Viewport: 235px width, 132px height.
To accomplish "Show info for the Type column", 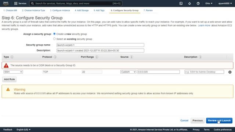I will [x=12, y=57].
